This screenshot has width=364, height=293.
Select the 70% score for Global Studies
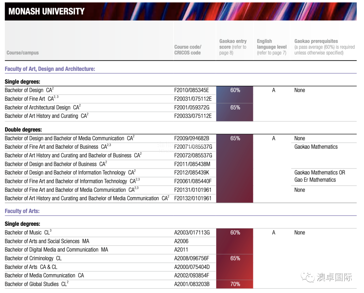point(235,284)
